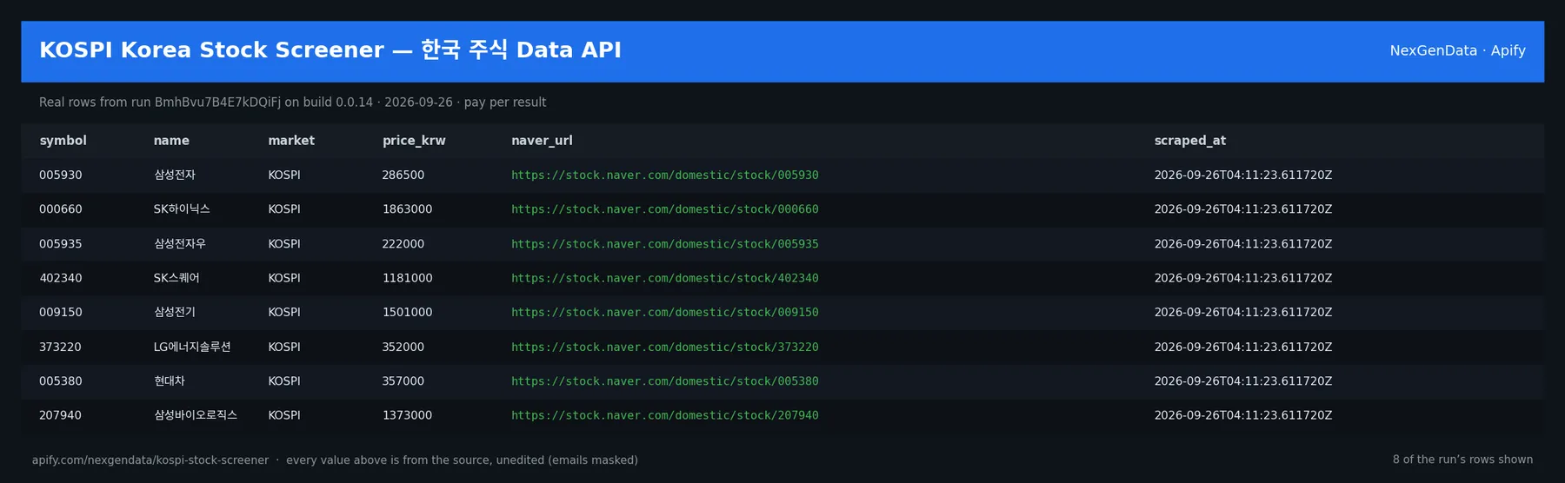Viewport: 1565px width, 483px height.
Task: Click scraped_at timestamp in the 005930 row
Action: pos(1243,175)
